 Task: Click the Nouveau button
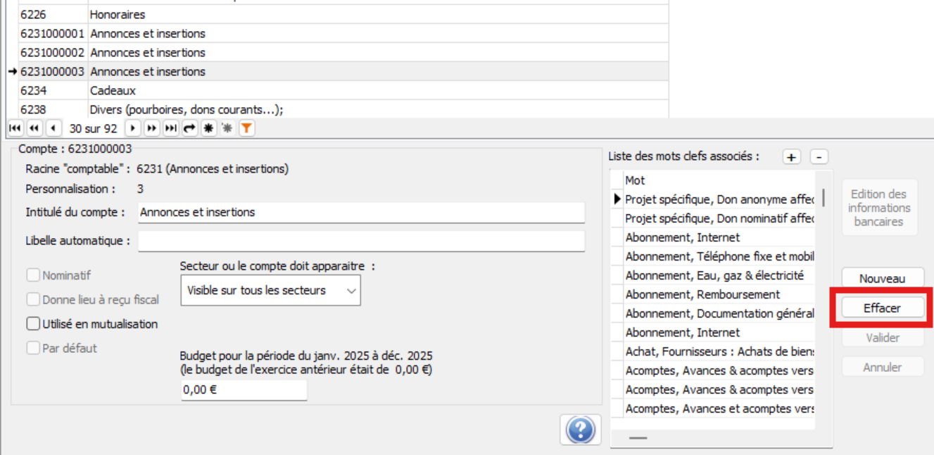tap(882, 279)
